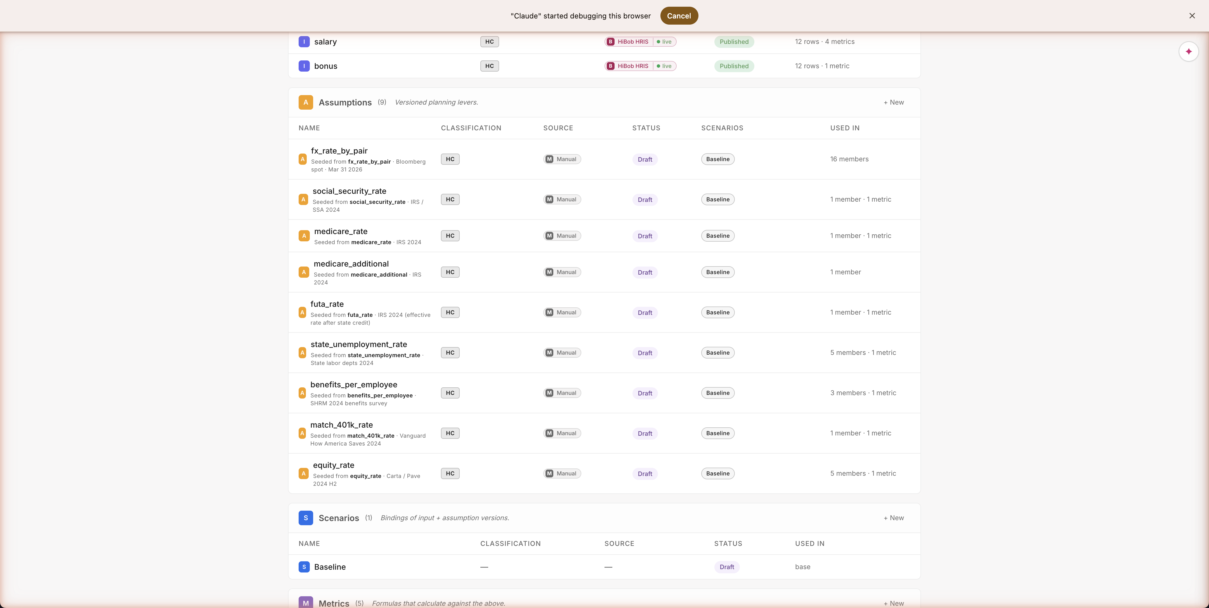Click the '1 member' value for medicare_additional
This screenshot has height=608, width=1209.
(845, 272)
